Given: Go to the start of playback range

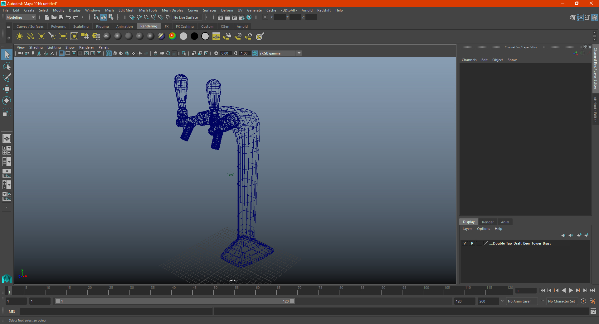Looking at the screenshot, I should [x=542, y=290].
